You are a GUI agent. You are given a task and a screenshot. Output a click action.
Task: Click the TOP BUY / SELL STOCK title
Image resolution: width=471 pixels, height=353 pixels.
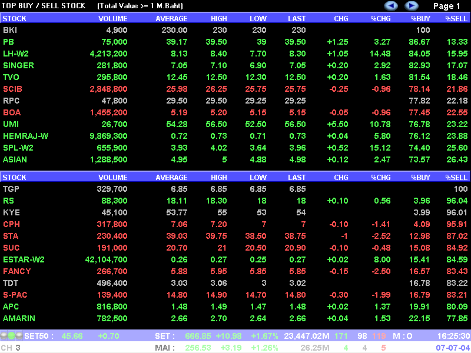pyautogui.click(x=44, y=6)
